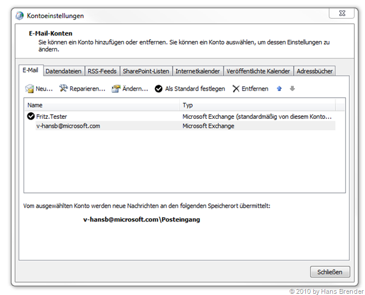Screen dimensions: 365x295
Task: Move account up with blue arrow
Action: (x=279, y=89)
